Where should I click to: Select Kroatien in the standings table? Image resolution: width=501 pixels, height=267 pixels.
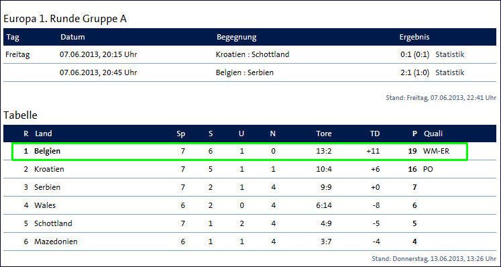[49, 169]
